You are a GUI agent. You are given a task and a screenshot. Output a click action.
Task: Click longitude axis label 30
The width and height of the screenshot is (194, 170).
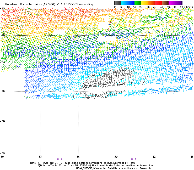pos(2,157)
